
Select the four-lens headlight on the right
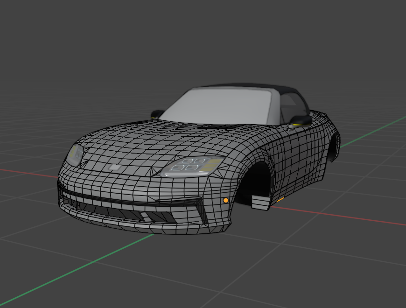coord(192,166)
